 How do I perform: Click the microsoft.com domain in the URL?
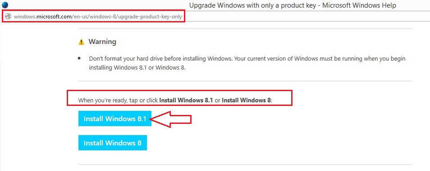click(x=54, y=17)
